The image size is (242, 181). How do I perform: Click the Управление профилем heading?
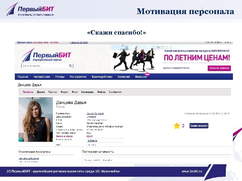(x=34, y=152)
